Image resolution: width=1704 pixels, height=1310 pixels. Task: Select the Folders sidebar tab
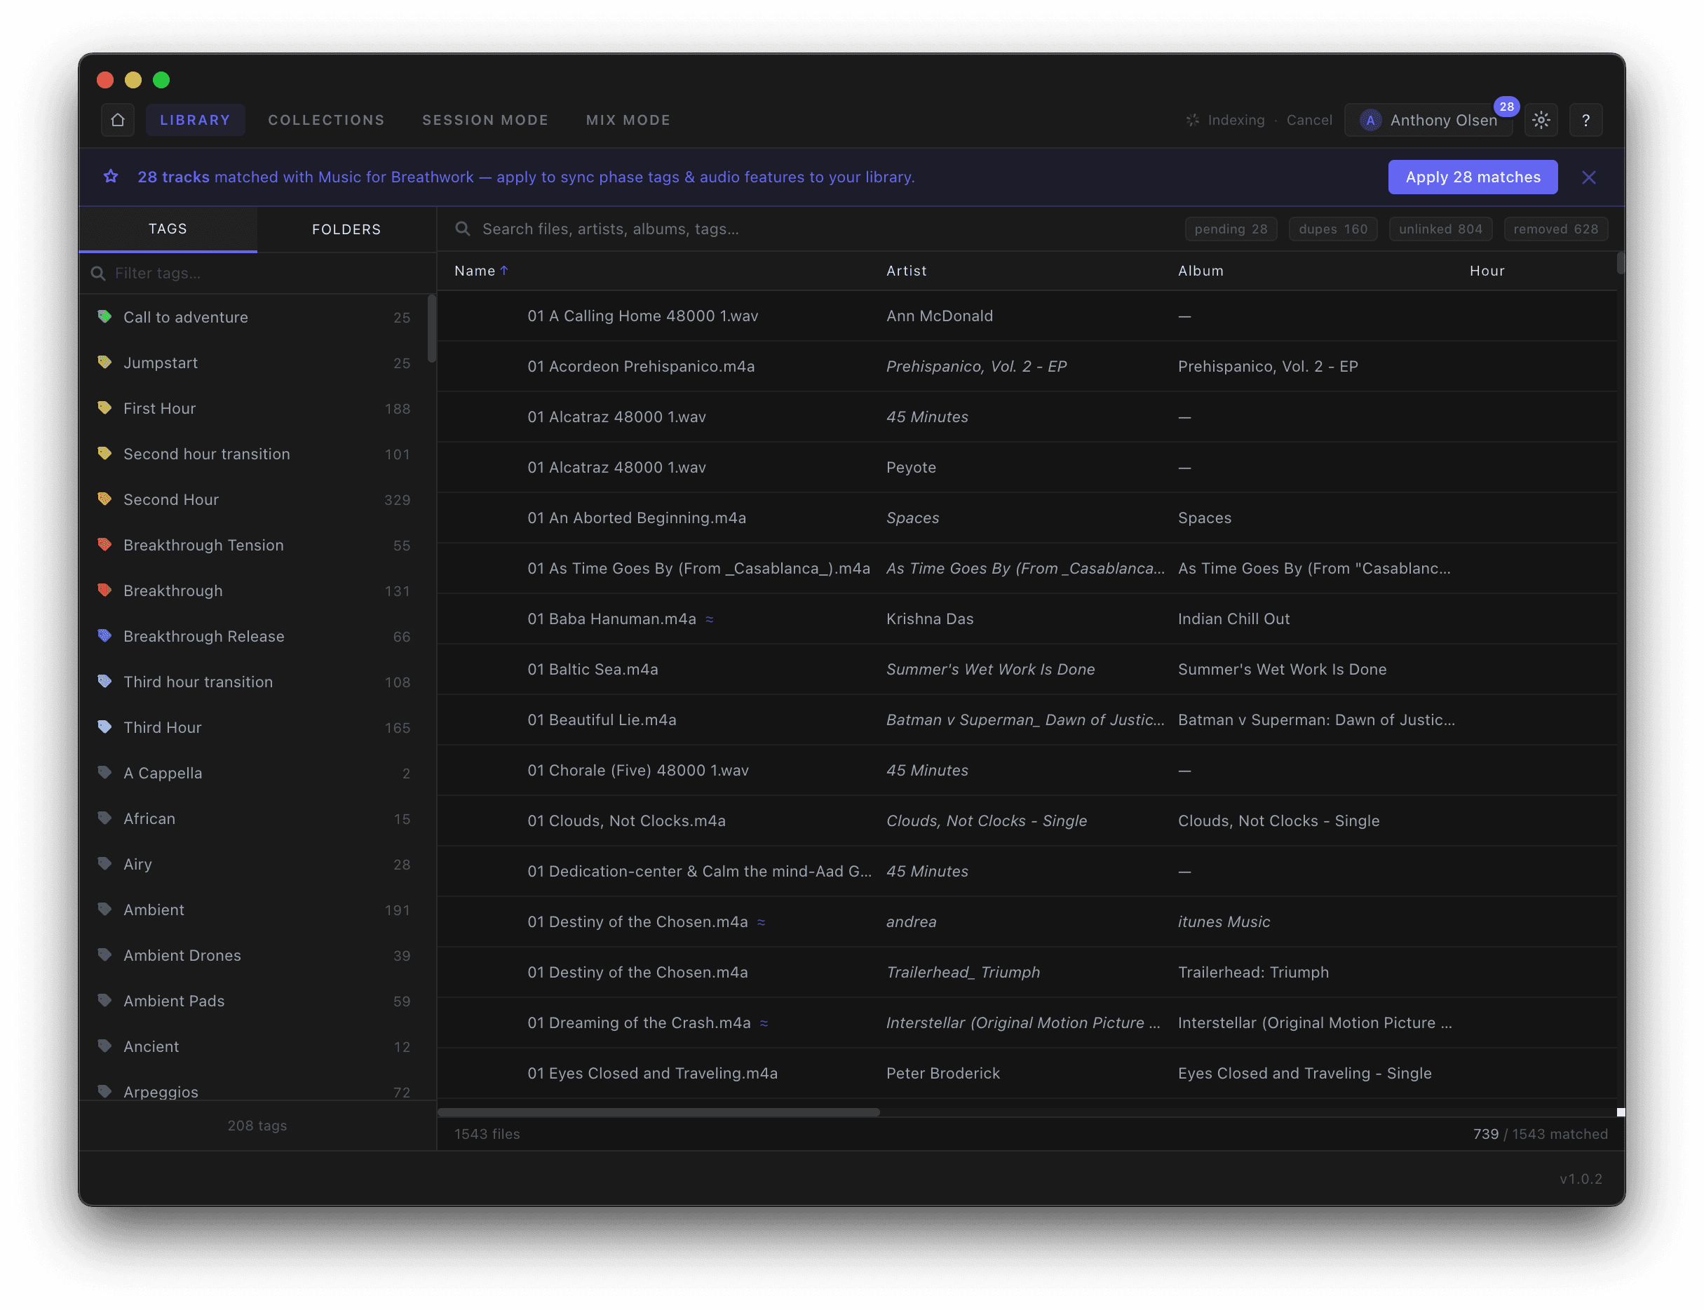click(346, 229)
